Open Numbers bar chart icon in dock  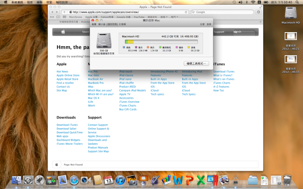166,180
